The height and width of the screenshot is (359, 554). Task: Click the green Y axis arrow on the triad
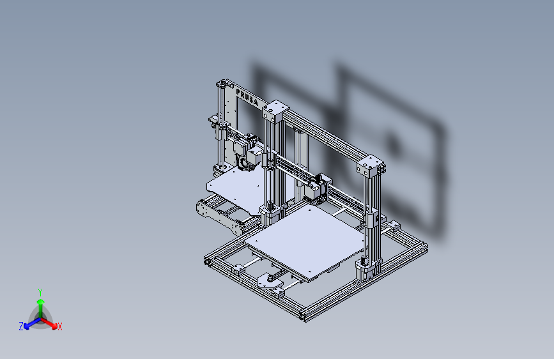coord(41,307)
